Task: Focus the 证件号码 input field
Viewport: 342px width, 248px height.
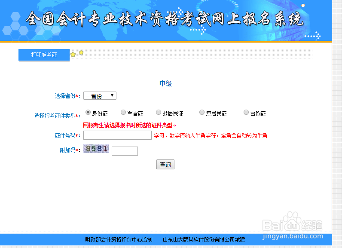Action: pos(117,135)
